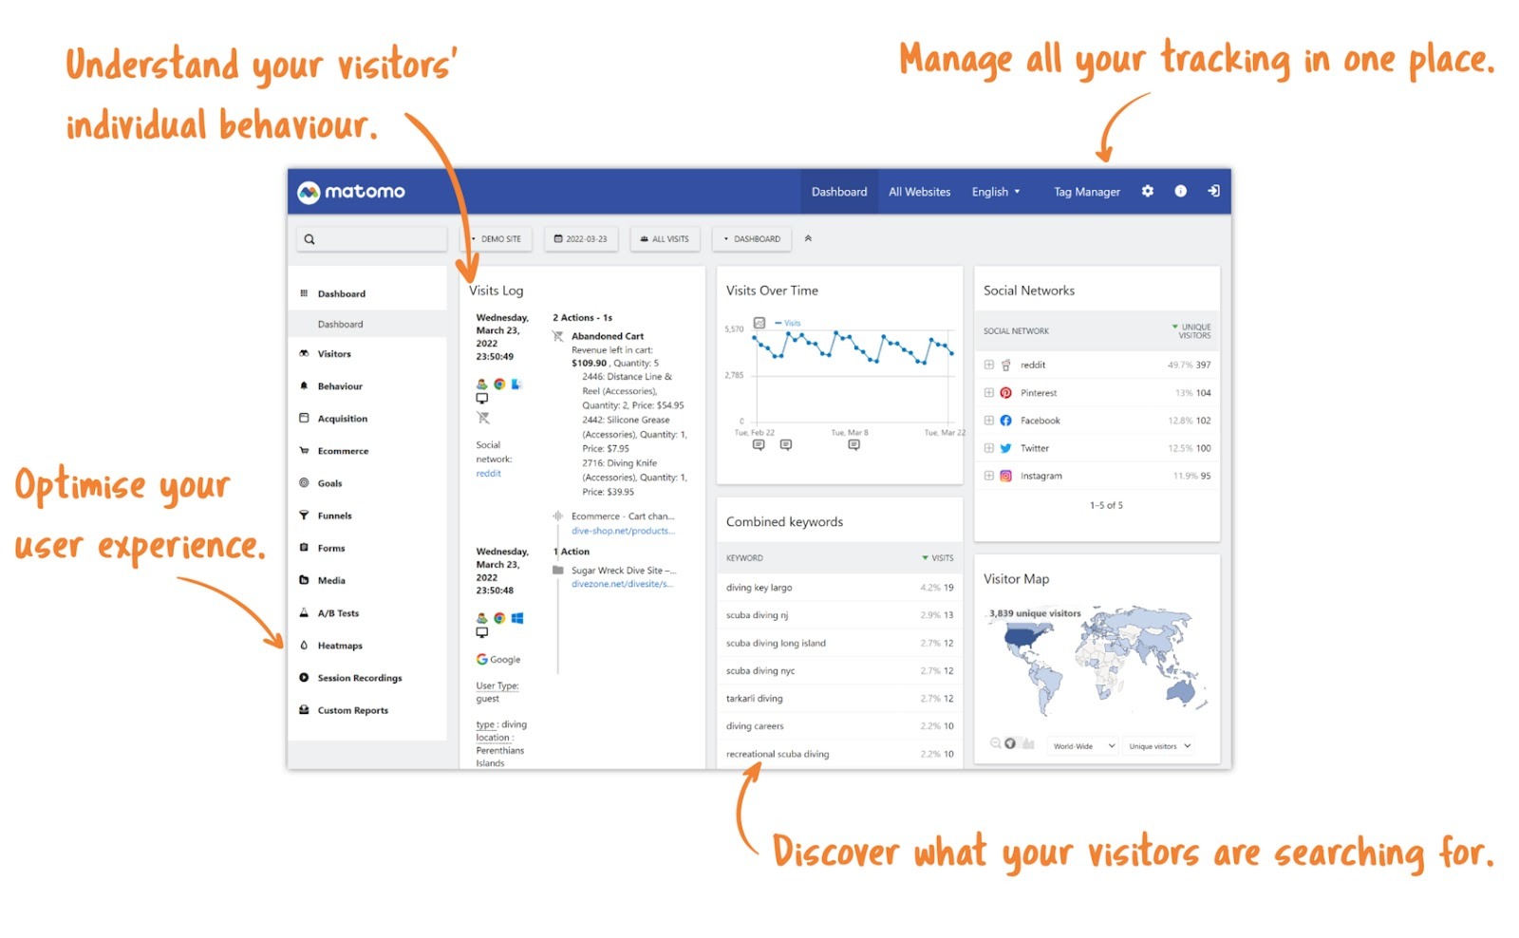The image size is (1519, 938).
Task: Sort keywords by VISITS column
Action: tap(938, 558)
